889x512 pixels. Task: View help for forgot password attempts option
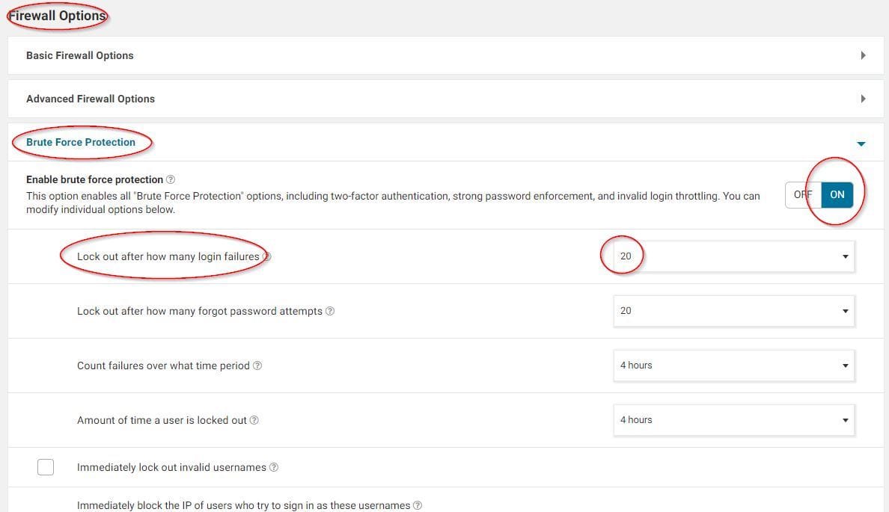coord(330,310)
